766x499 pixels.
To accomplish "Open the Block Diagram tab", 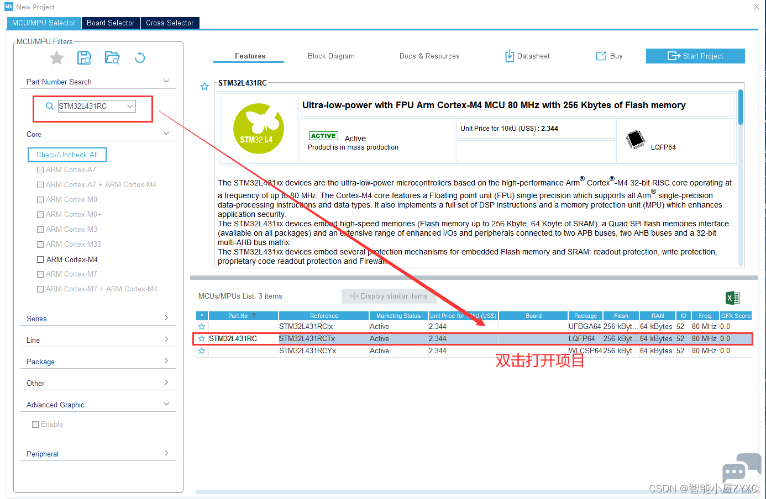I will (x=331, y=56).
